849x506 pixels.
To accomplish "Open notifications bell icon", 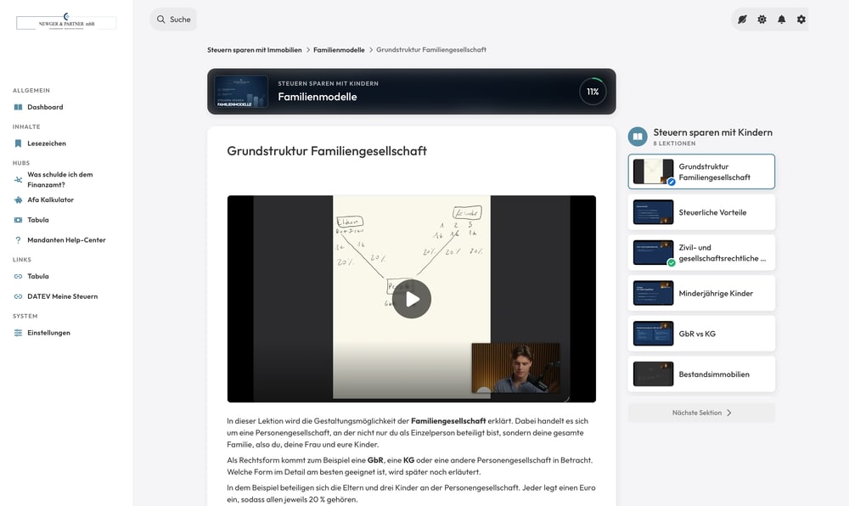I will pyautogui.click(x=781, y=20).
